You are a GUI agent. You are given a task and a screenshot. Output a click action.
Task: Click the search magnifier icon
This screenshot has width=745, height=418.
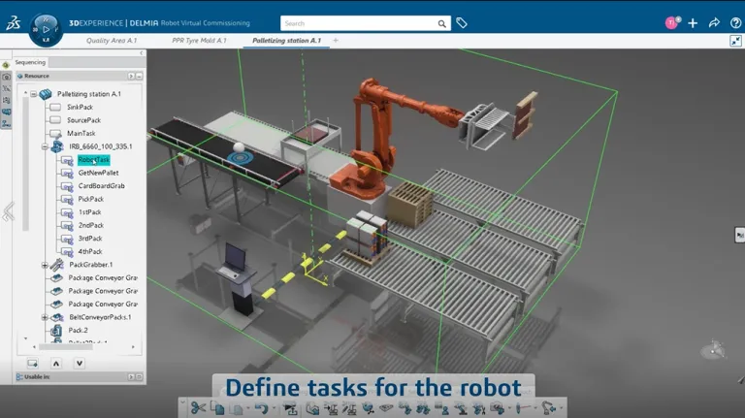442,23
